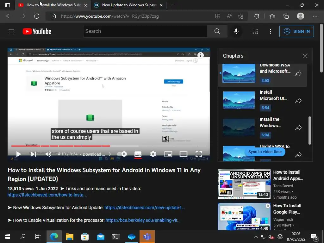324x243 pixels.
Task: Seek on the video progress bar
Action: pyautogui.click(x=109, y=146)
